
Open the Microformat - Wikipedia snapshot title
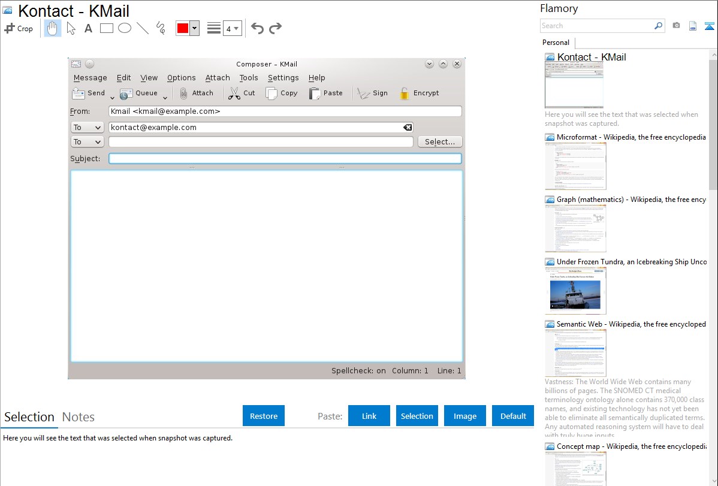pos(631,137)
